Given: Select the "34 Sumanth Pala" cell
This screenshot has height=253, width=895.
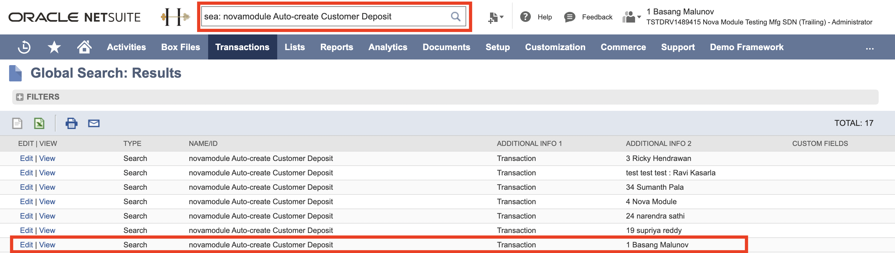Looking at the screenshot, I should [x=655, y=187].
